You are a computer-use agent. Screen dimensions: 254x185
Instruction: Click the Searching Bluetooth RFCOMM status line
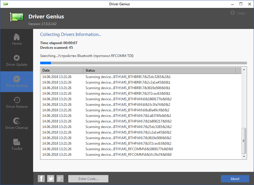click(x=87, y=56)
